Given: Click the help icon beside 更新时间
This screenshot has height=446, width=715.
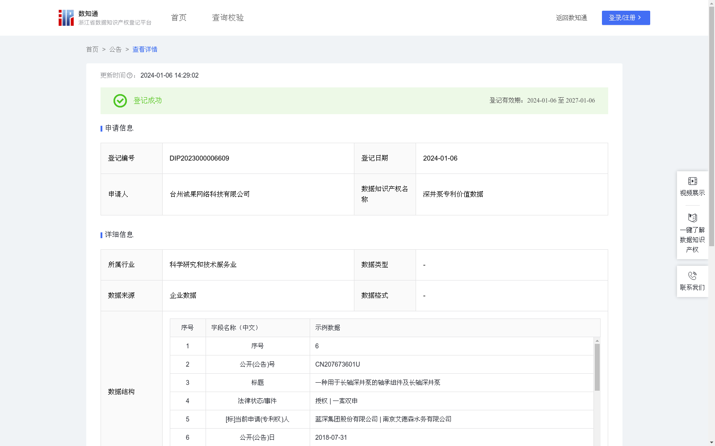Looking at the screenshot, I should click(130, 76).
